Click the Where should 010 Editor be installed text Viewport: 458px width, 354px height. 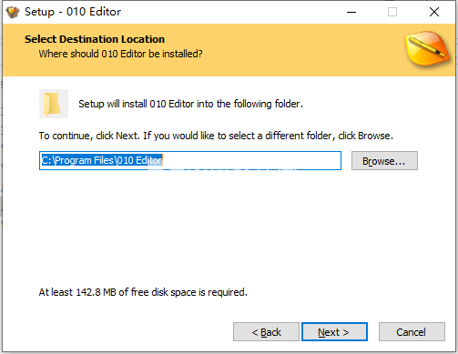pyautogui.click(x=120, y=54)
